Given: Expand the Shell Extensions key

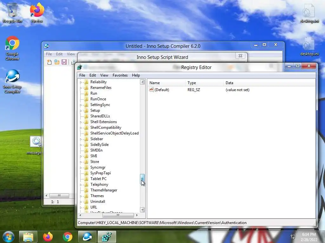Looking at the screenshot, I should pos(81,122).
